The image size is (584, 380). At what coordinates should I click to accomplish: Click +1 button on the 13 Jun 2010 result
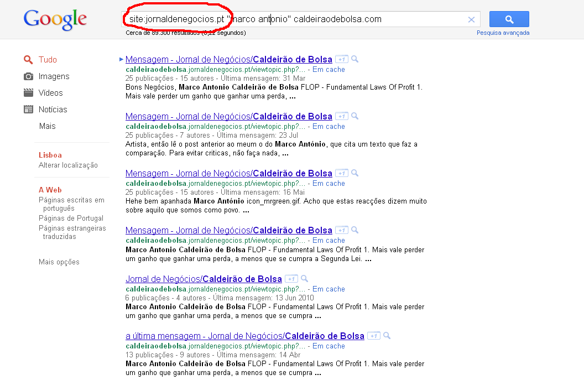(x=291, y=279)
